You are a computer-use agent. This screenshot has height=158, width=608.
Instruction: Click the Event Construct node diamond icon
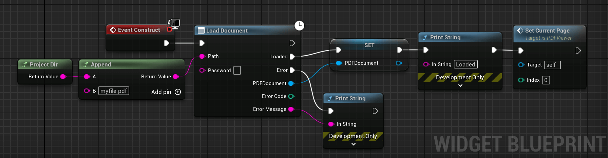pyautogui.click(x=113, y=30)
